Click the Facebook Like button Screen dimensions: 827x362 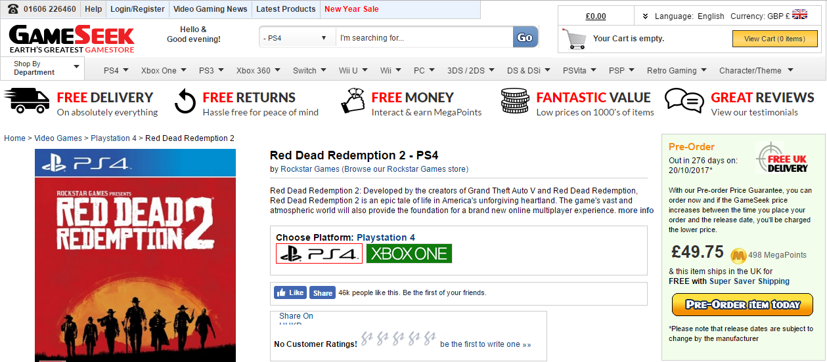tap(290, 292)
